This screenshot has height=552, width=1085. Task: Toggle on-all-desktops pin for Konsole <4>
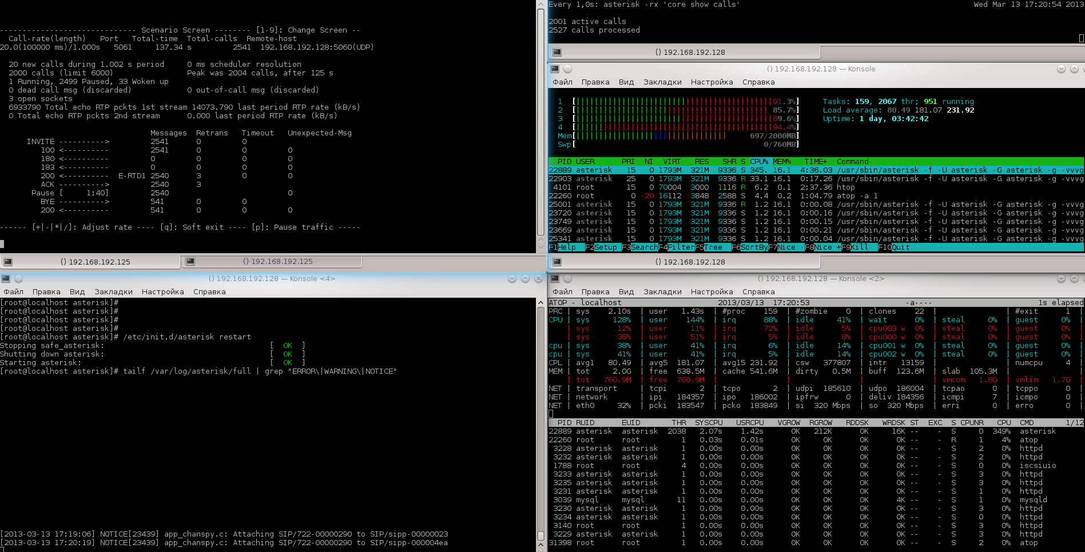pyautogui.click(x=18, y=279)
